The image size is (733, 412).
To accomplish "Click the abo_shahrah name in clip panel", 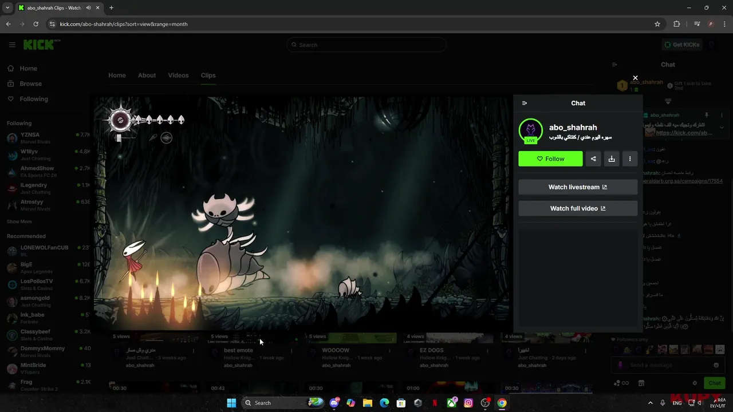I will click(x=573, y=127).
